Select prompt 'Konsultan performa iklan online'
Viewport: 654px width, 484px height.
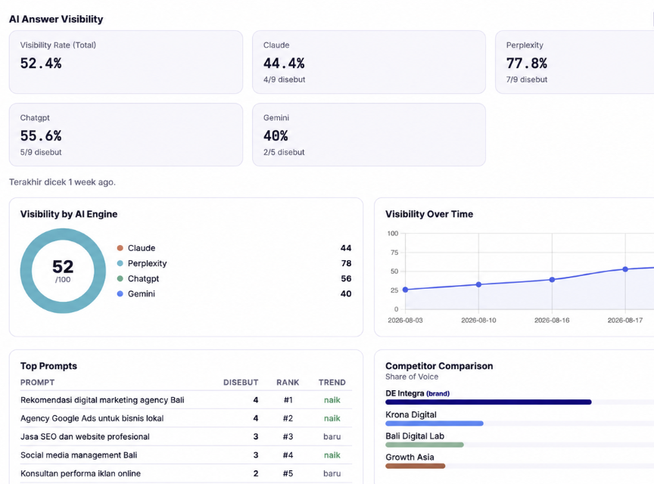(80, 473)
